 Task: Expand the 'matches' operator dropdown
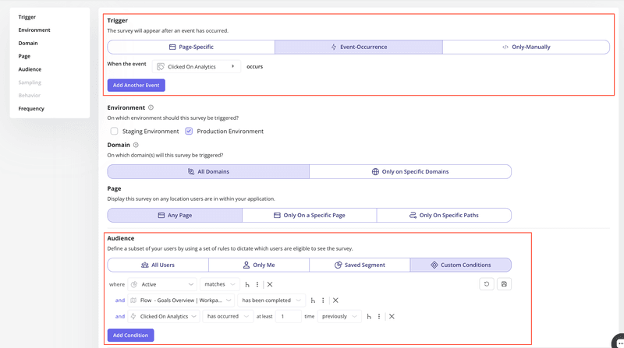pos(218,284)
